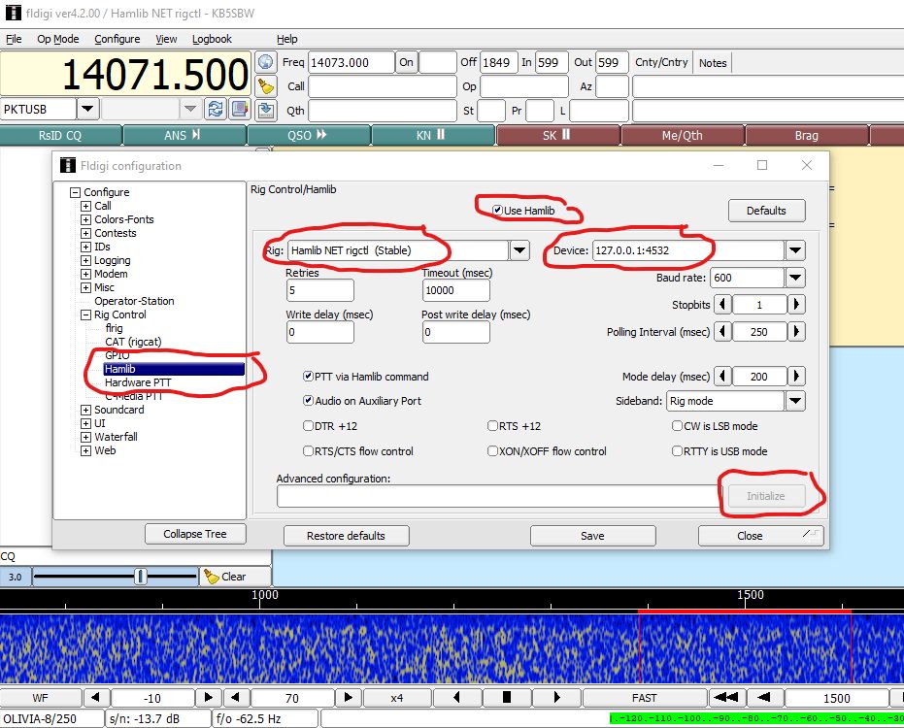Image resolution: width=904 pixels, height=728 pixels.
Task: Open the Logbook menu
Action: tap(212, 39)
